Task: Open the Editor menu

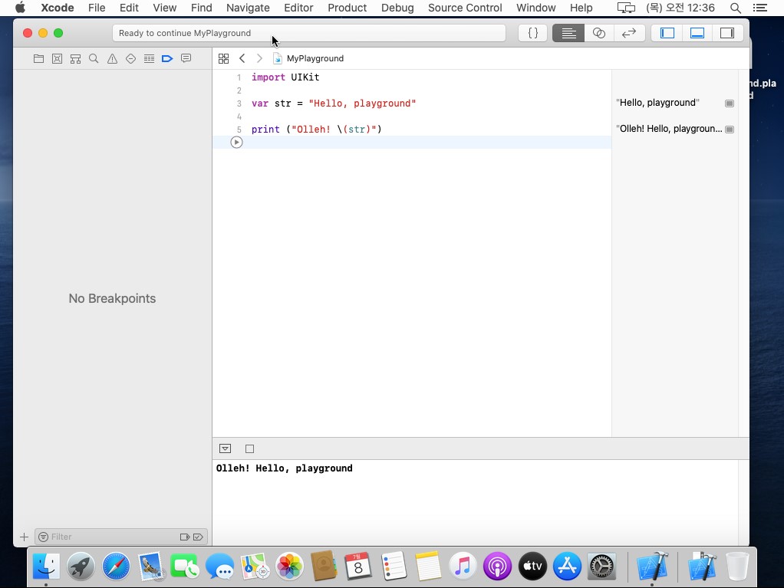Action: tap(298, 8)
